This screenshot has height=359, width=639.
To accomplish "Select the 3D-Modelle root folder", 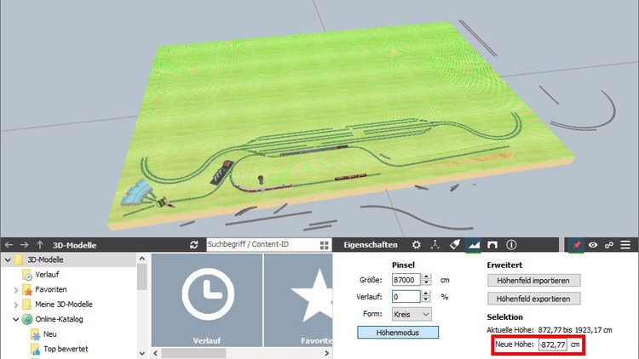I will click(x=45, y=259).
